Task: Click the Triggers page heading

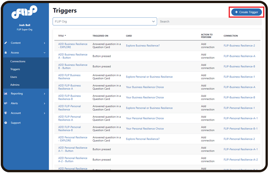Action: pyautogui.click(x=65, y=10)
